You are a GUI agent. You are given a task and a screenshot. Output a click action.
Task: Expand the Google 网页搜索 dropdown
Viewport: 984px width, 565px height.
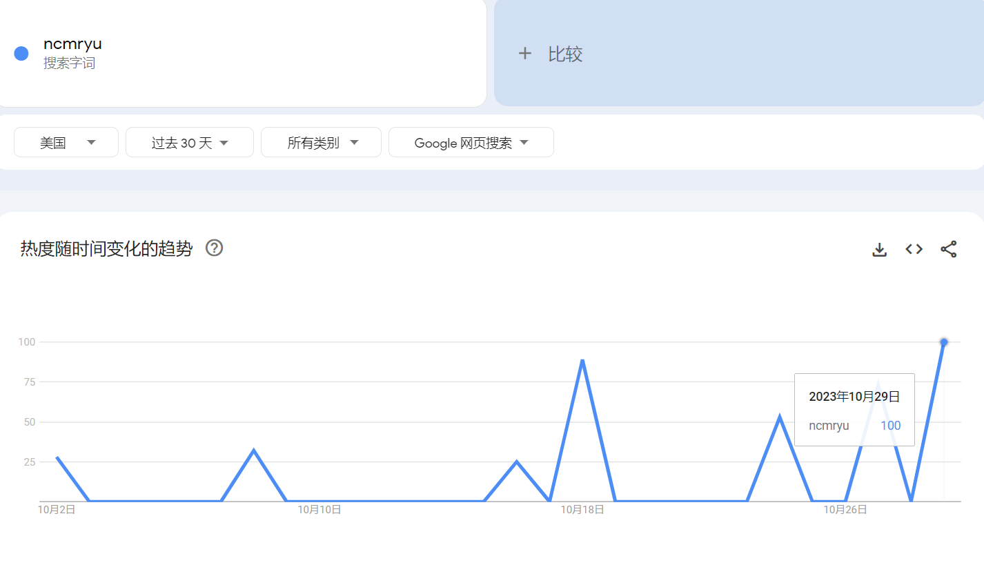coord(471,143)
